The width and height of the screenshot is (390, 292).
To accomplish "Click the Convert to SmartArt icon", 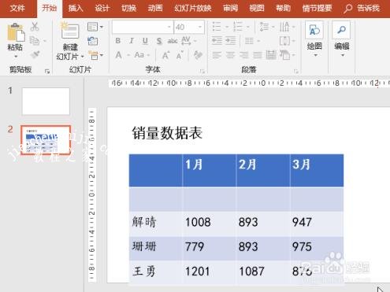I will point(284,55).
